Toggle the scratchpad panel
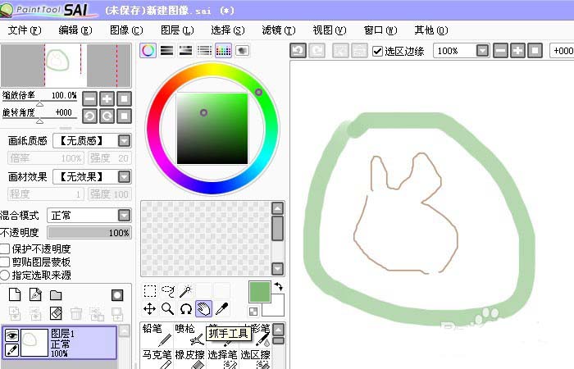The width and height of the screenshot is (574, 369). point(243,51)
